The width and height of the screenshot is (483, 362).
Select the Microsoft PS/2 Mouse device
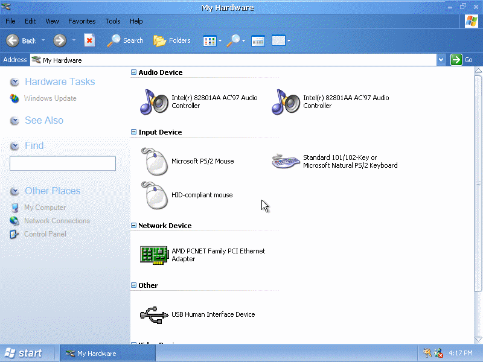[x=187, y=161]
